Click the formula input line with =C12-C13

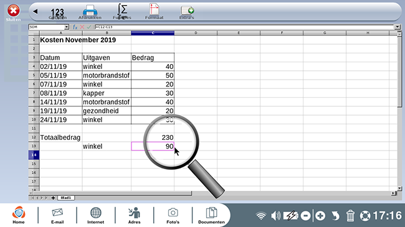244,27
